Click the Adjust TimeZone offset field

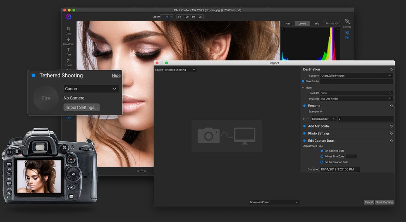pos(351,157)
